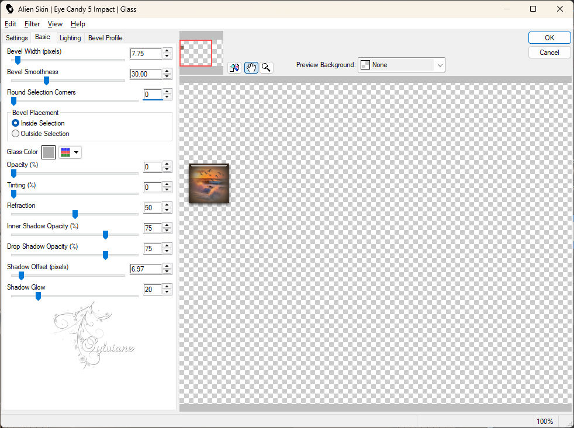Click the Round Selection Corners value field
The image size is (574, 428).
point(153,95)
